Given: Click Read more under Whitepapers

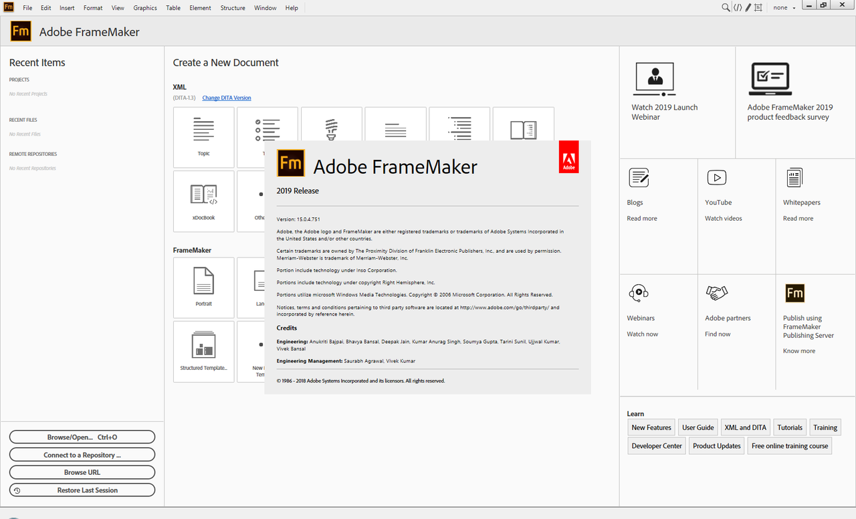Looking at the screenshot, I should tap(798, 219).
